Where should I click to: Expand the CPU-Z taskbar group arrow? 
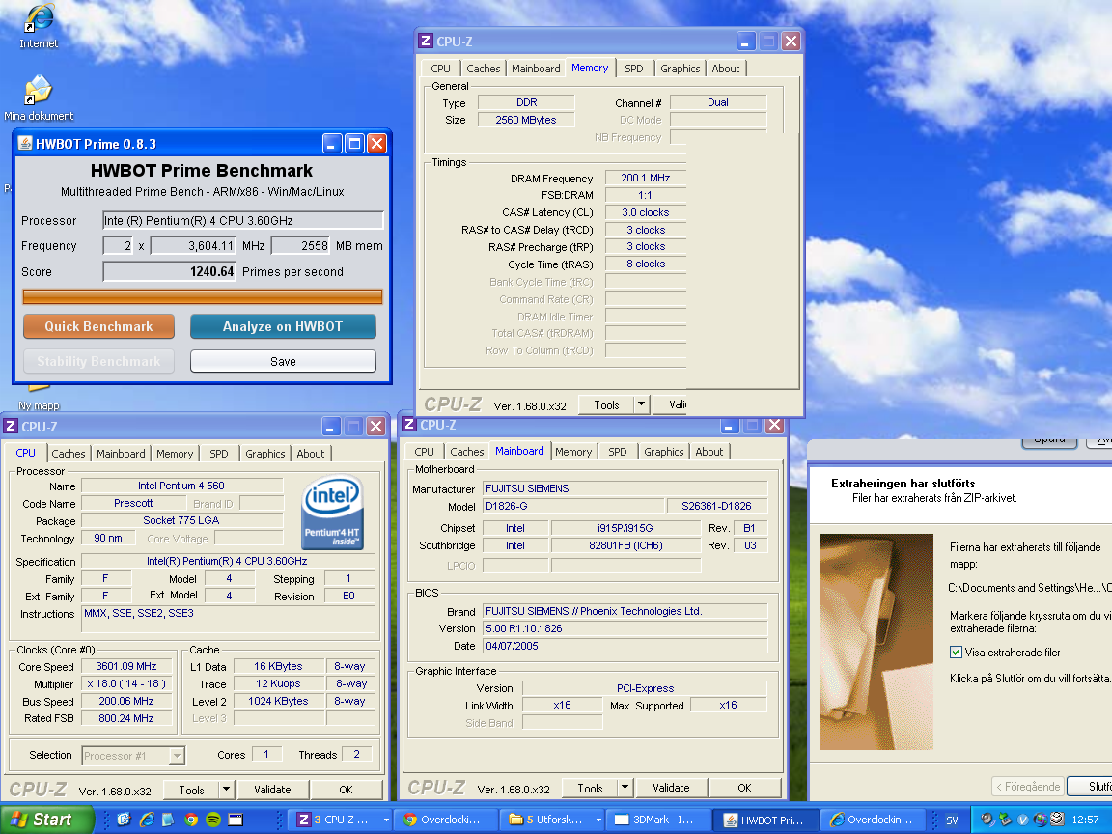tap(386, 820)
